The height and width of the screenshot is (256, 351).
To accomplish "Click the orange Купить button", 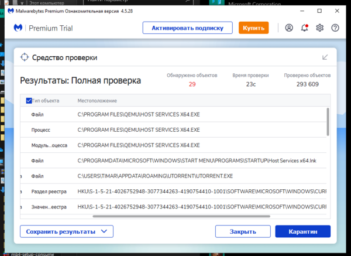I will [254, 28].
